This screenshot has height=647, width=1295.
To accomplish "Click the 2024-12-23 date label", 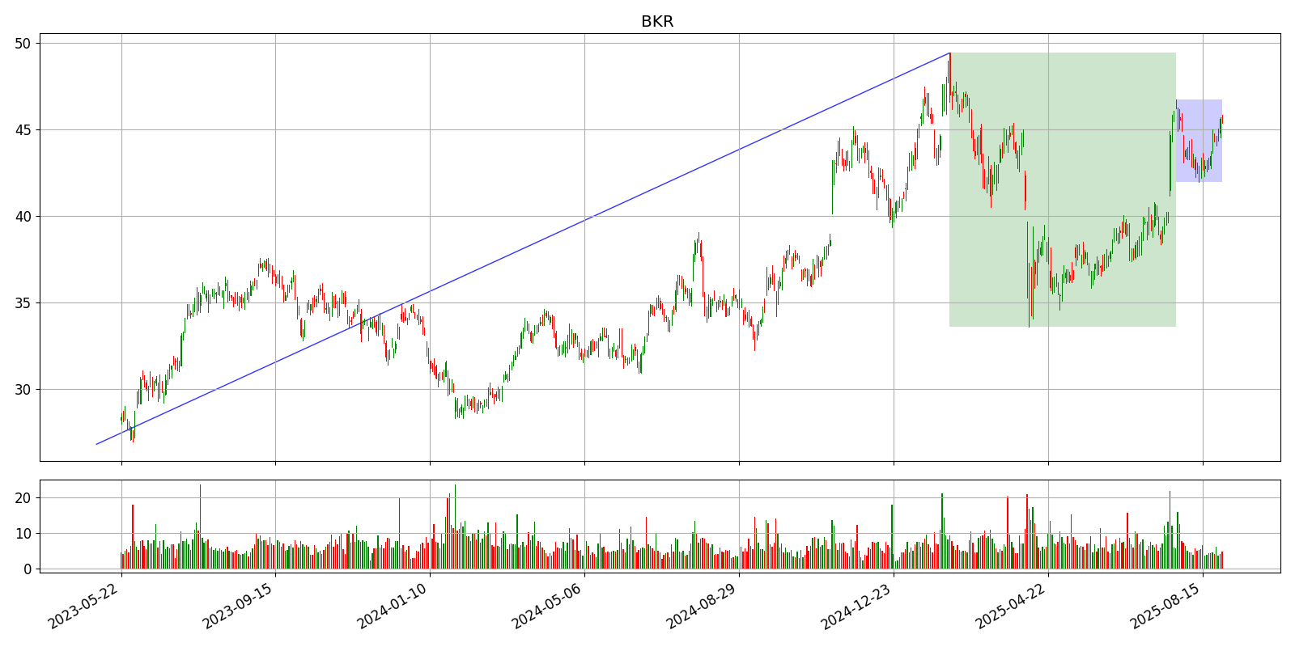I will (856, 607).
